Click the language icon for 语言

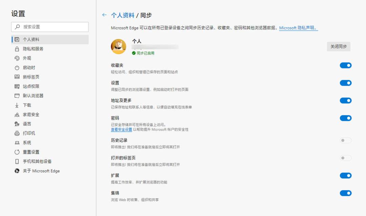[17, 124]
